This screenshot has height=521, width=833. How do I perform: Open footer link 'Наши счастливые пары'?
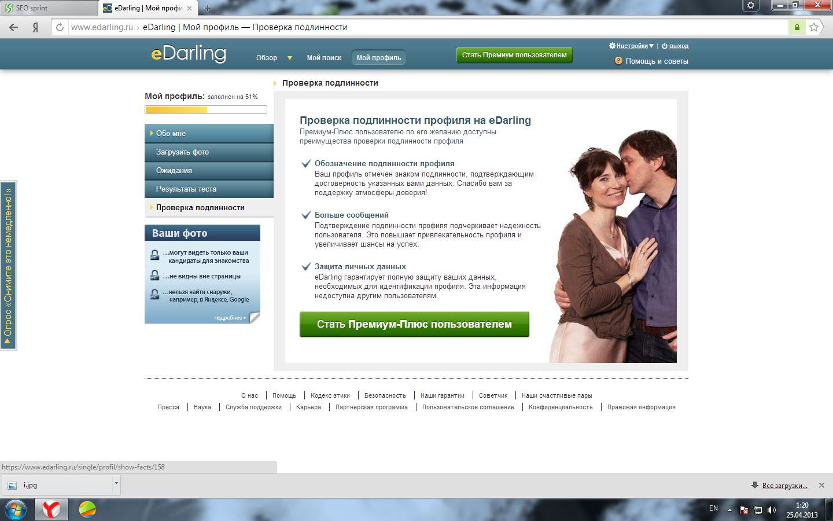pyautogui.click(x=556, y=395)
